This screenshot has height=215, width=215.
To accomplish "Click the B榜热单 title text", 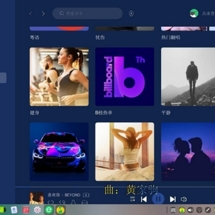I will (104, 113).
